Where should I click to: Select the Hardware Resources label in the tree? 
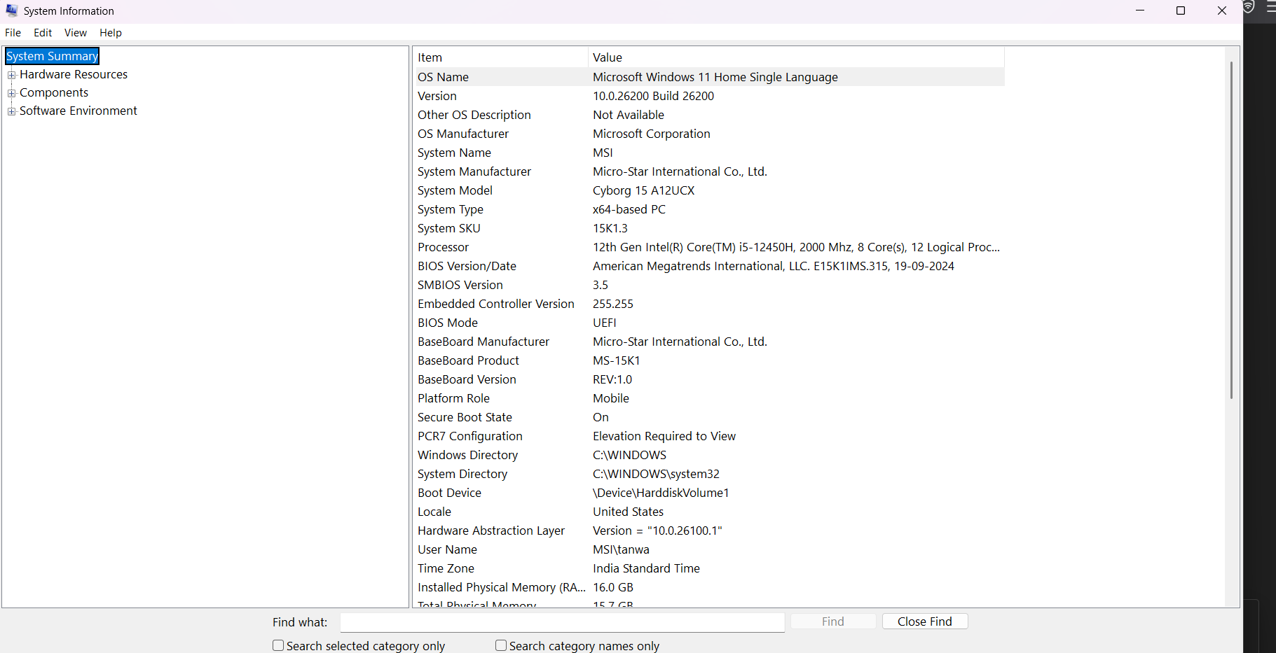click(x=74, y=74)
